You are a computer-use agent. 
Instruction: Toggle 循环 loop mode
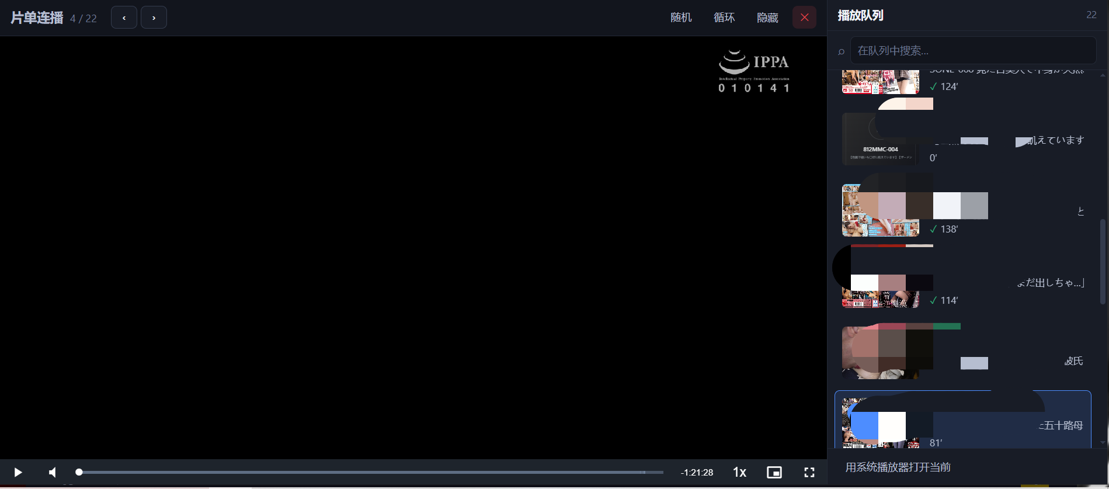pos(724,18)
